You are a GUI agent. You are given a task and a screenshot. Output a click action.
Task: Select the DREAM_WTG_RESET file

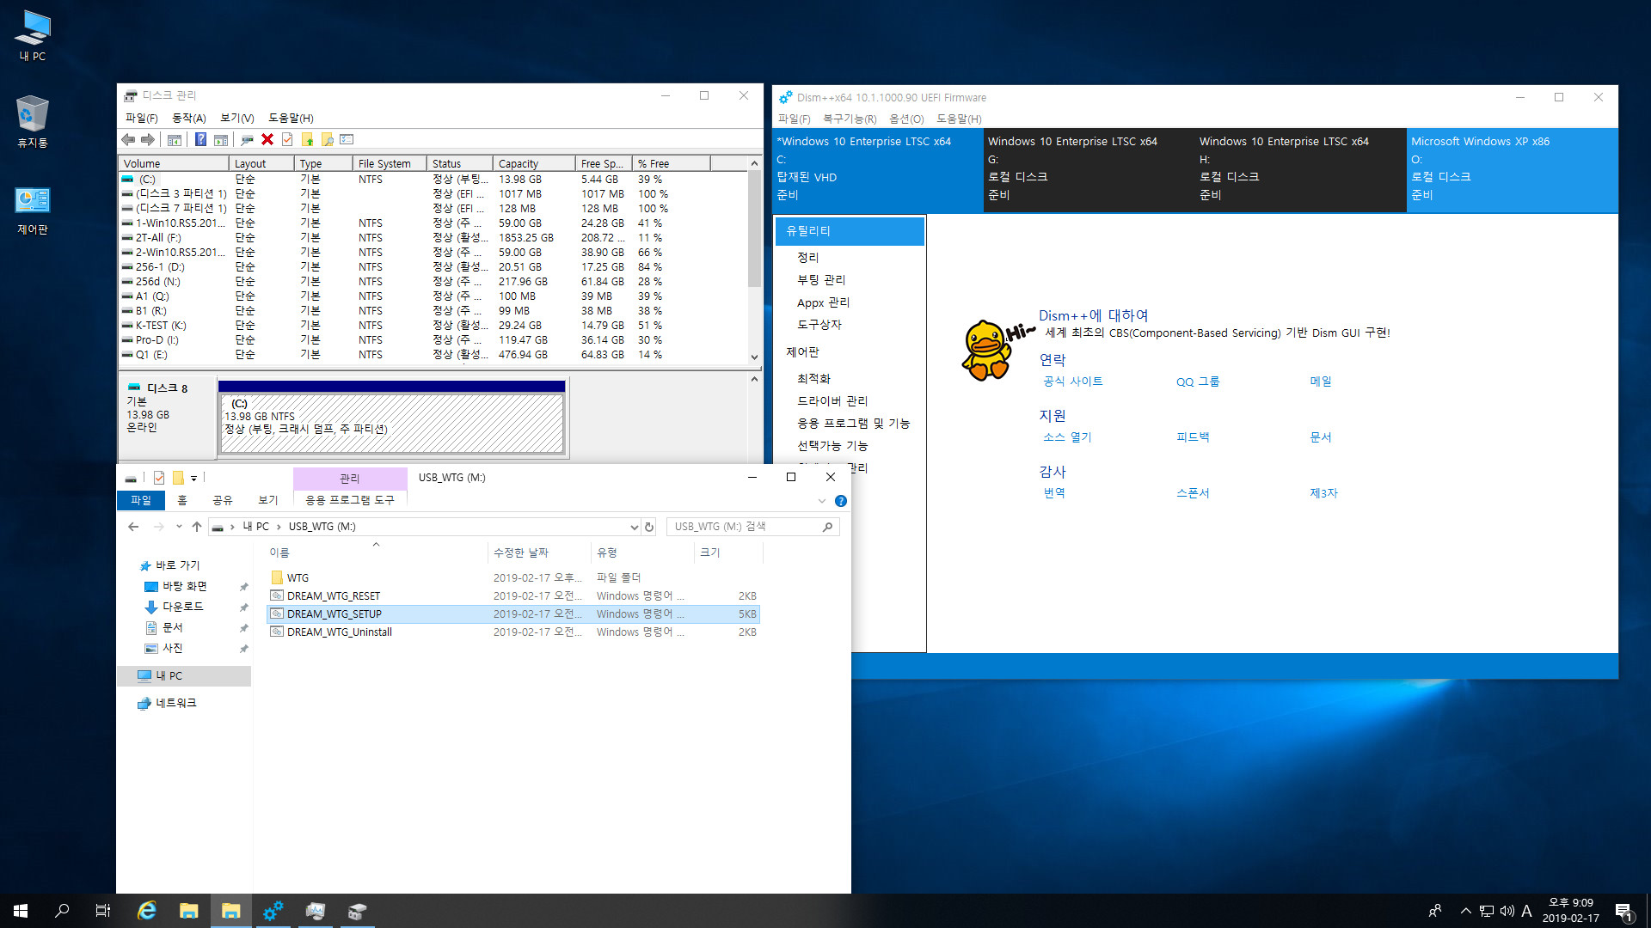point(334,596)
